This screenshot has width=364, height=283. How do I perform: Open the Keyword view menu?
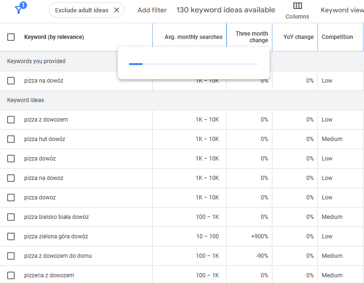pos(342,10)
